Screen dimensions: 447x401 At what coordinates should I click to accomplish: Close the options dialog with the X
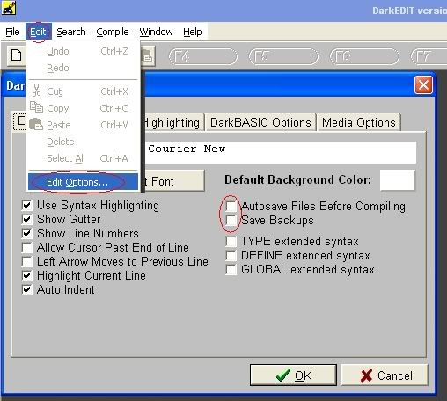pos(423,85)
